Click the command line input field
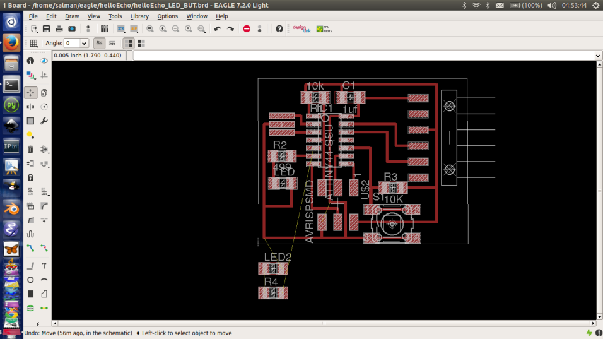This screenshot has width=603, height=339. [x=363, y=56]
